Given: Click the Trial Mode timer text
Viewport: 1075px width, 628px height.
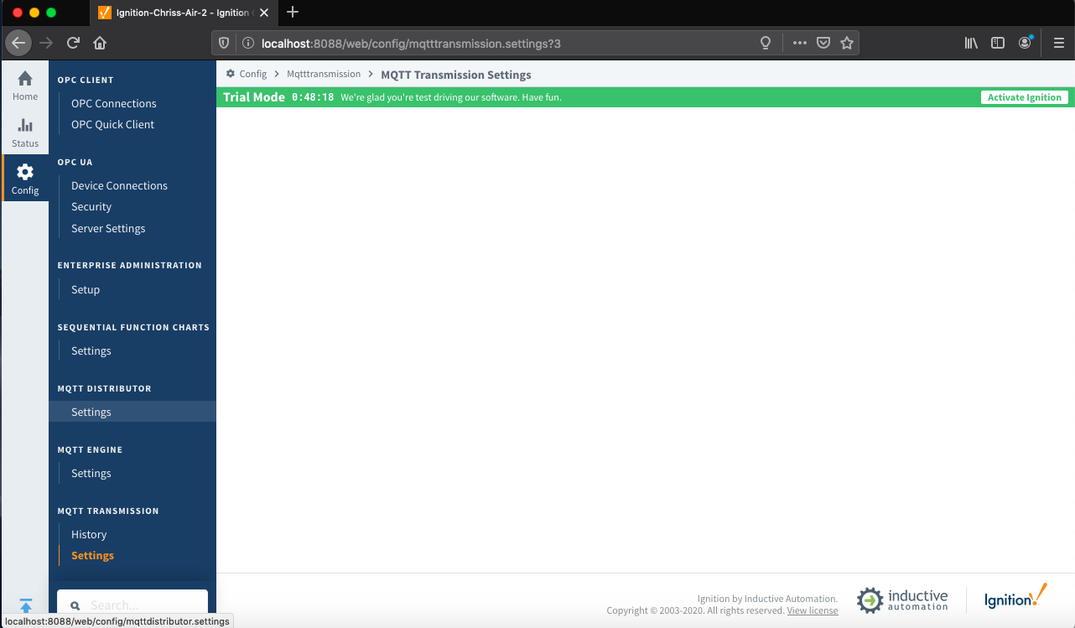Looking at the screenshot, I should coord(313,97).
